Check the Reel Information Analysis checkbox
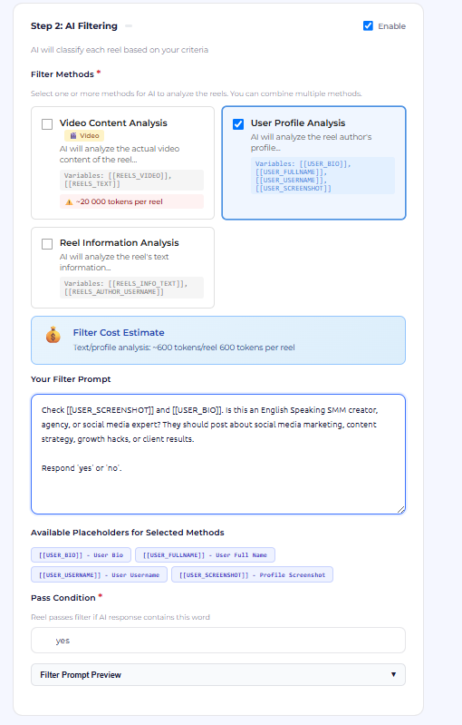 47,244
